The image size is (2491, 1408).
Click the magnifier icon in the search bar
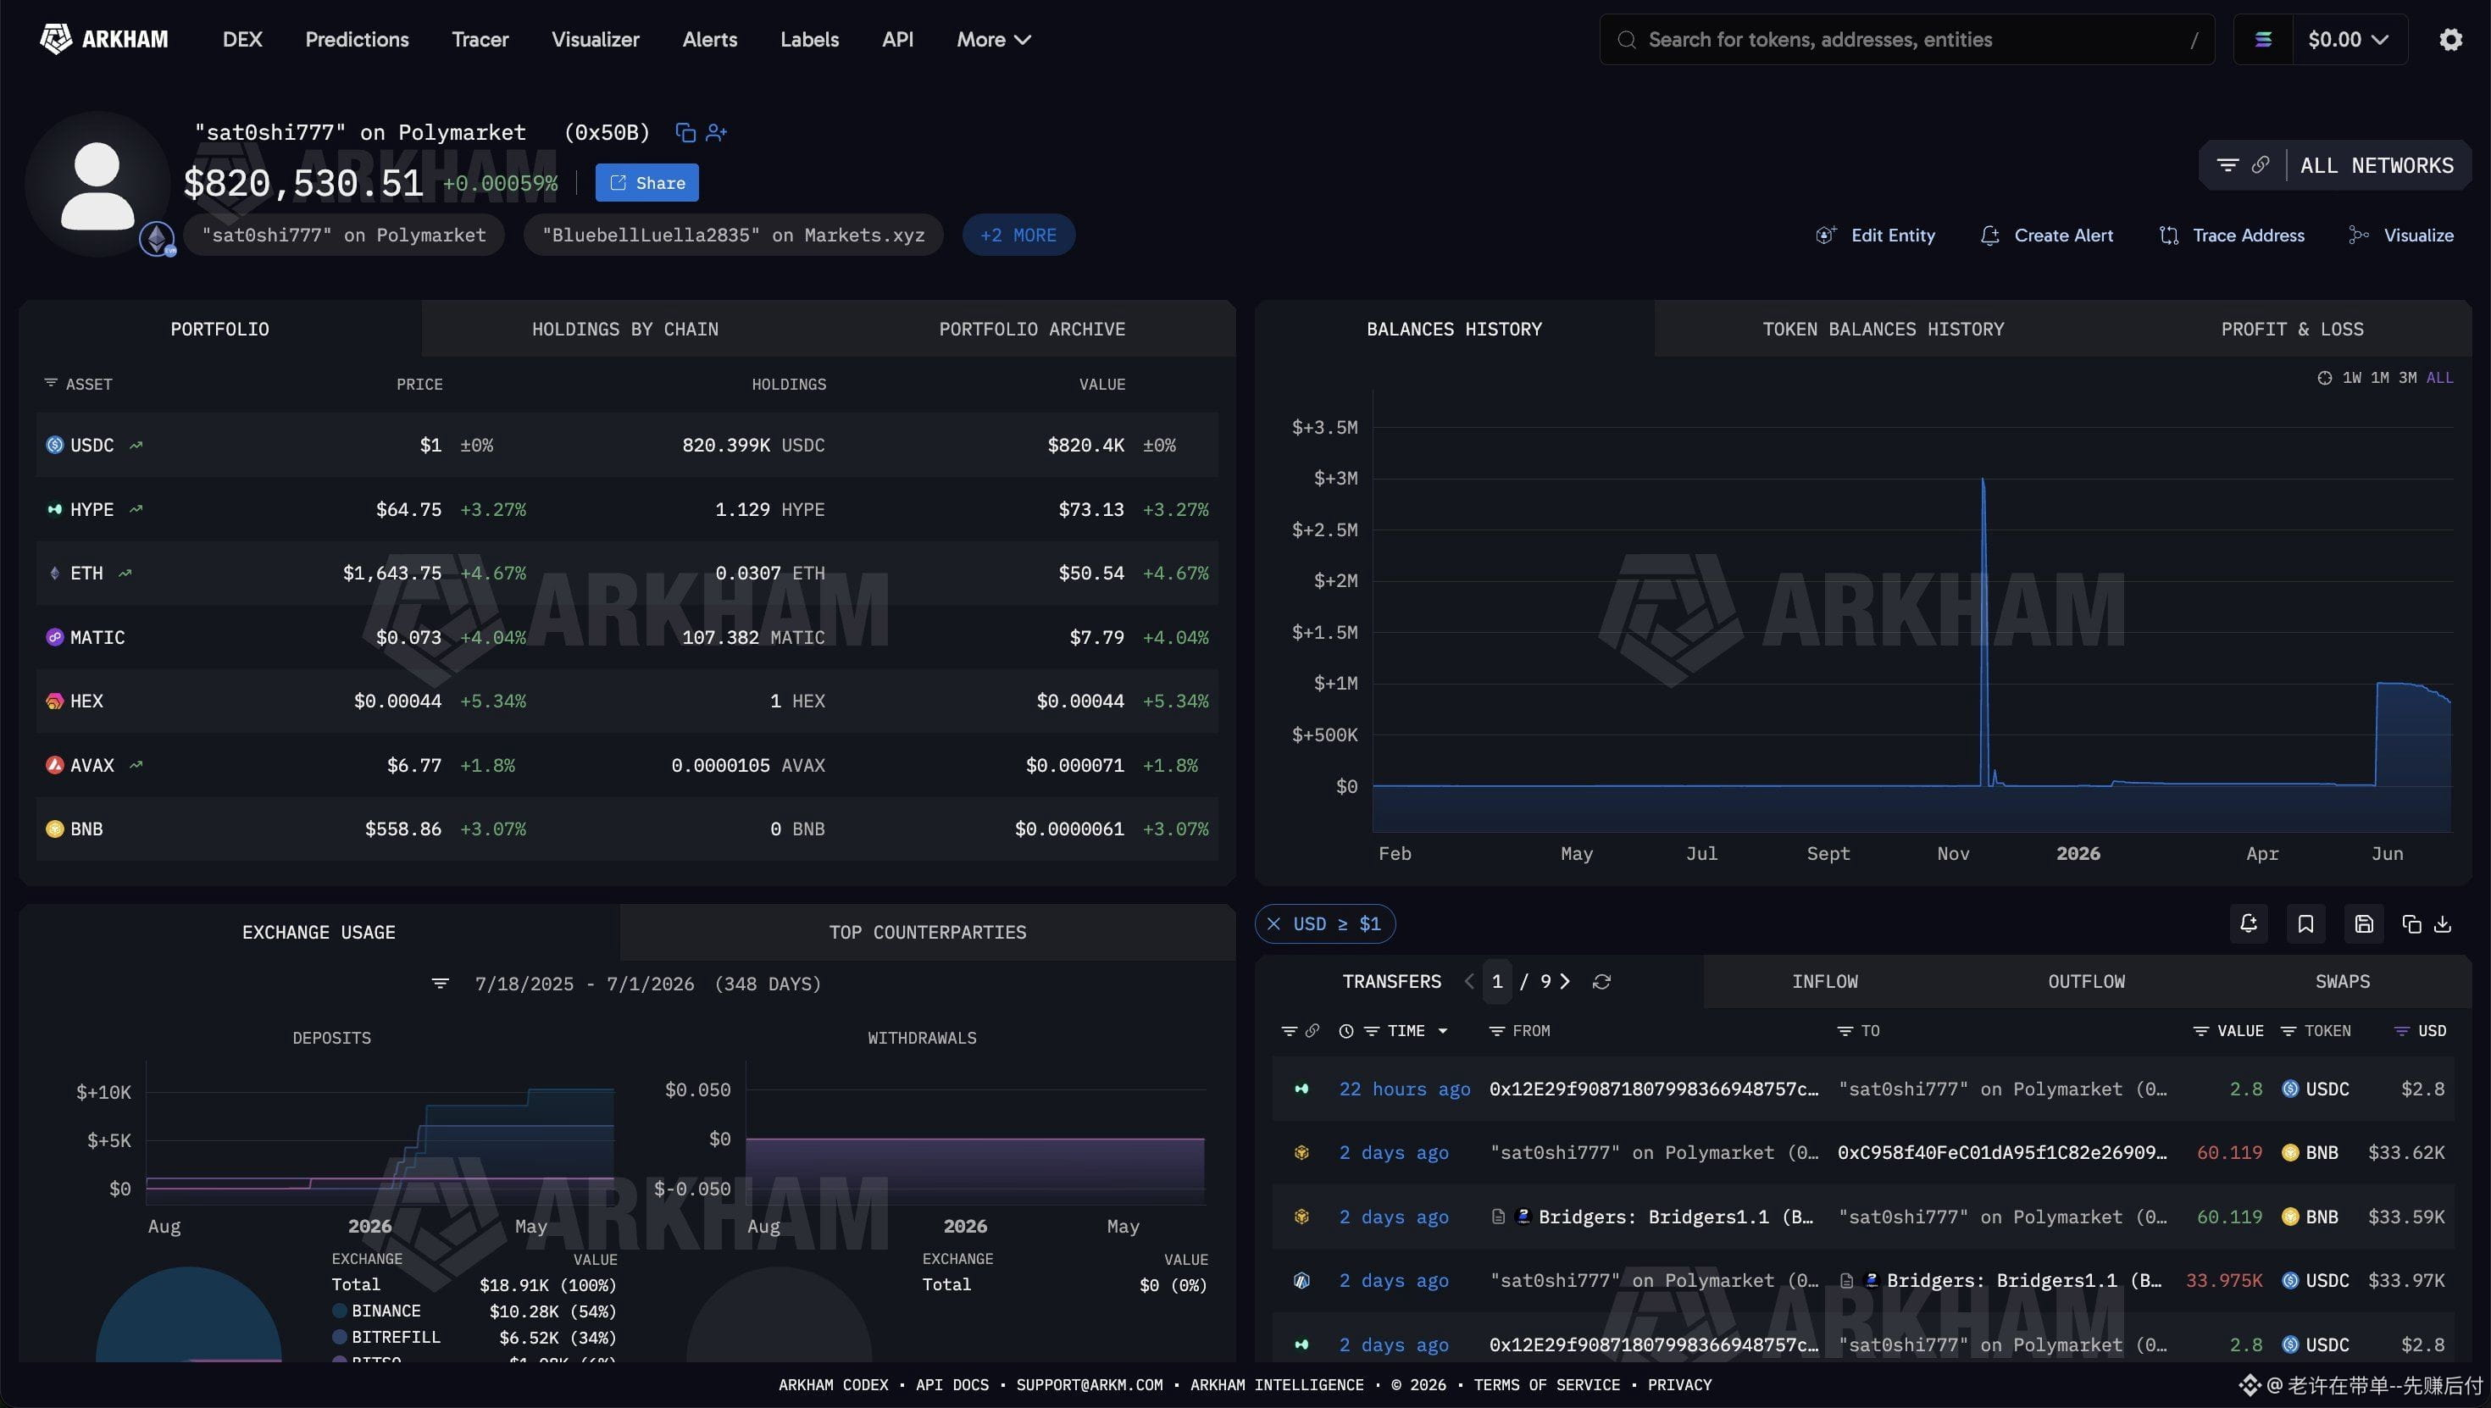(1628, 40)
